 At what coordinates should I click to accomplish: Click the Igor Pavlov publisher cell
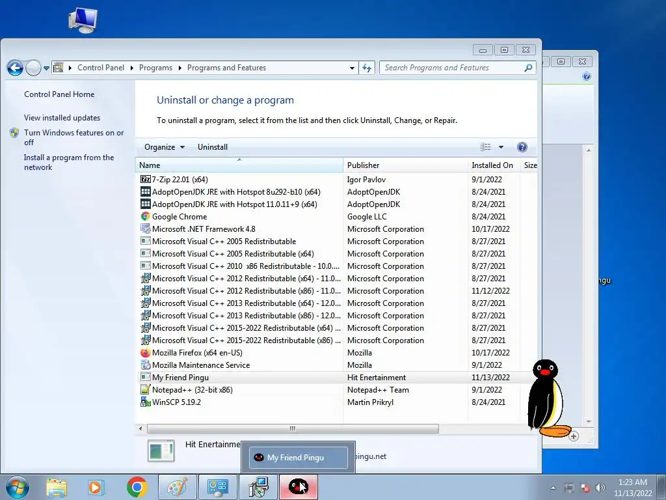pos(366,180)
